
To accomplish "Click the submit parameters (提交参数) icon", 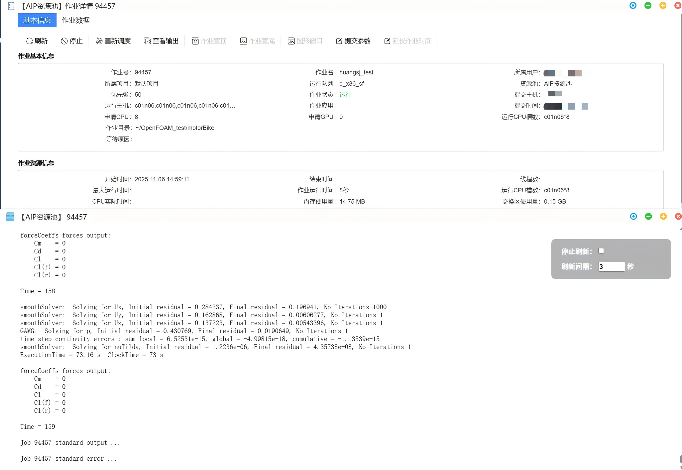I will pyautogui.click(x=339, y=41).
